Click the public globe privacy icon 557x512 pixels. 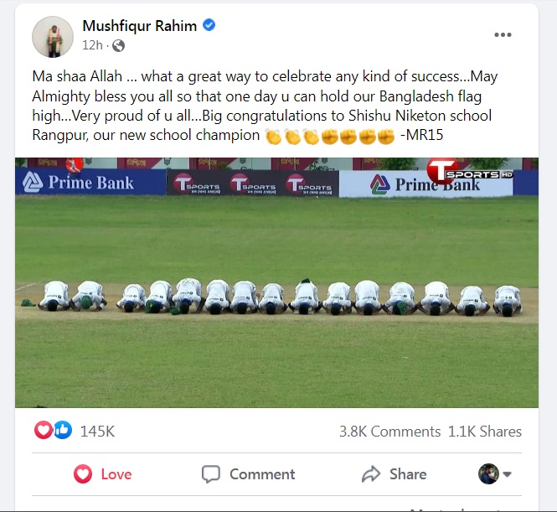tap(118, 45)
